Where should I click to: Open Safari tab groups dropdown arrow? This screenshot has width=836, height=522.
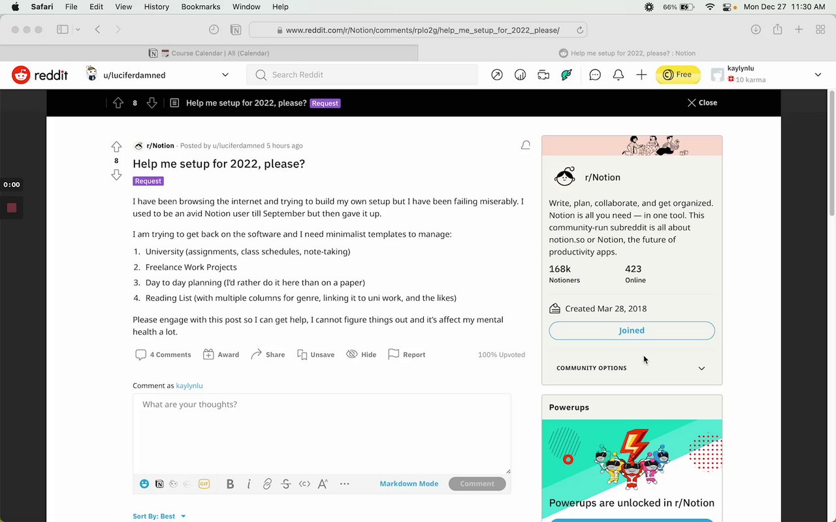coord(78,29)
